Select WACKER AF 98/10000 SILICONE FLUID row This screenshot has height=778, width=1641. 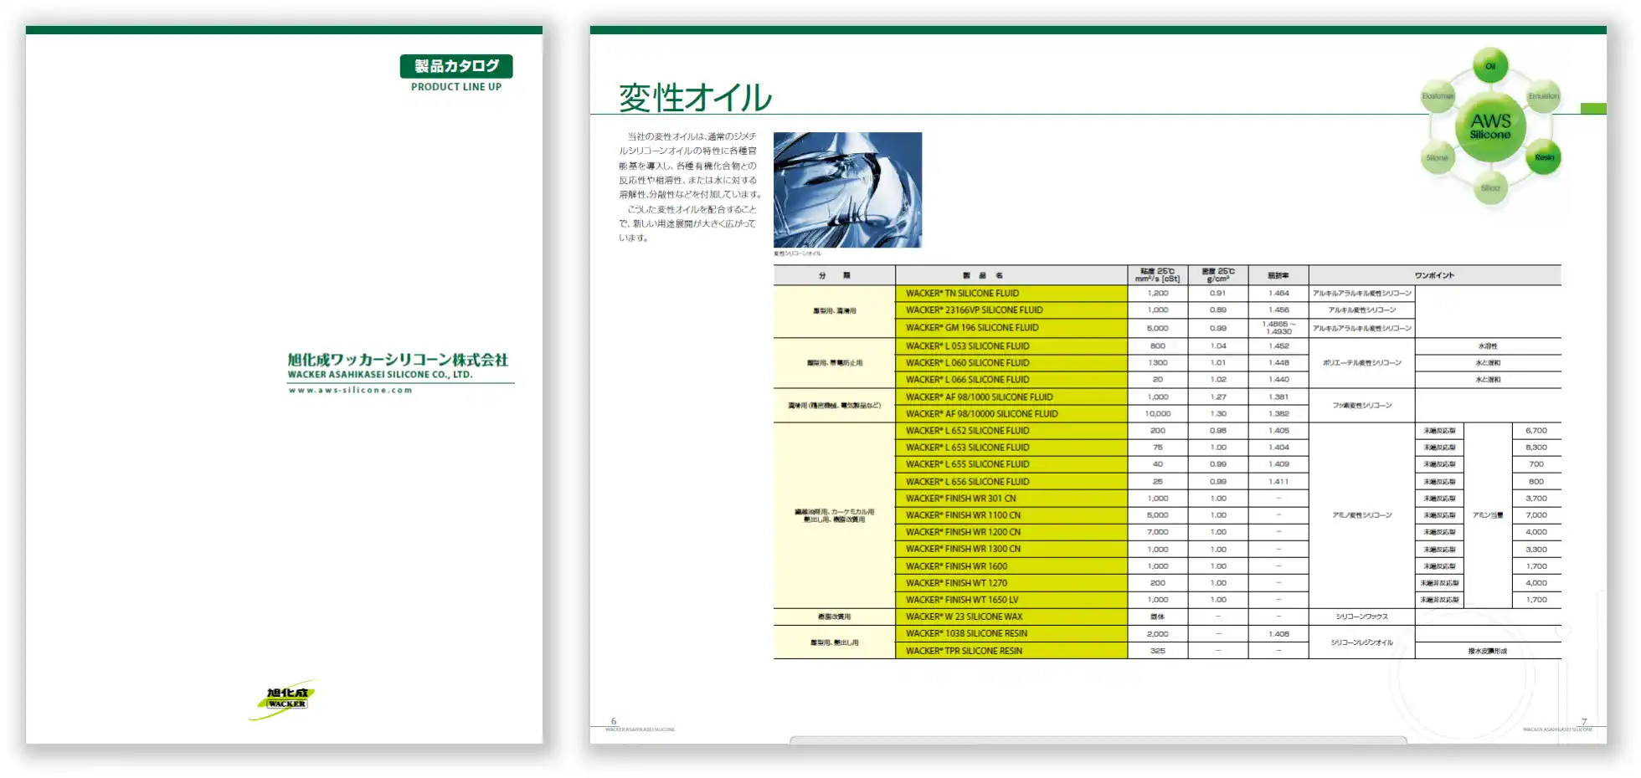1011,414
